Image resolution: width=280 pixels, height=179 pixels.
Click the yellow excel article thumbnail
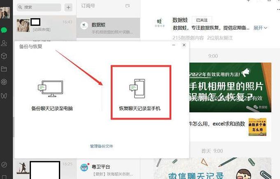tap(257, 127)
